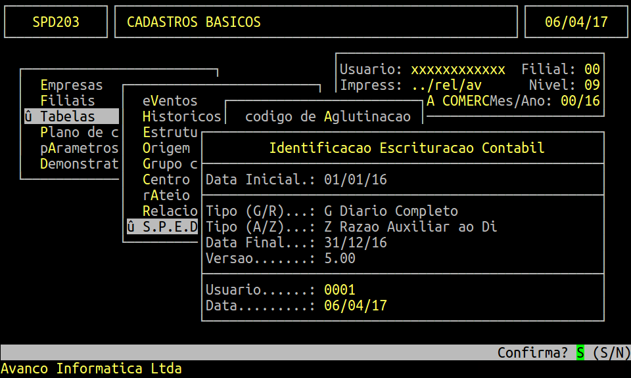Choose Plano de c menu option
The image size is (631, 378).
pyautogui.click(x=79, y=133)
